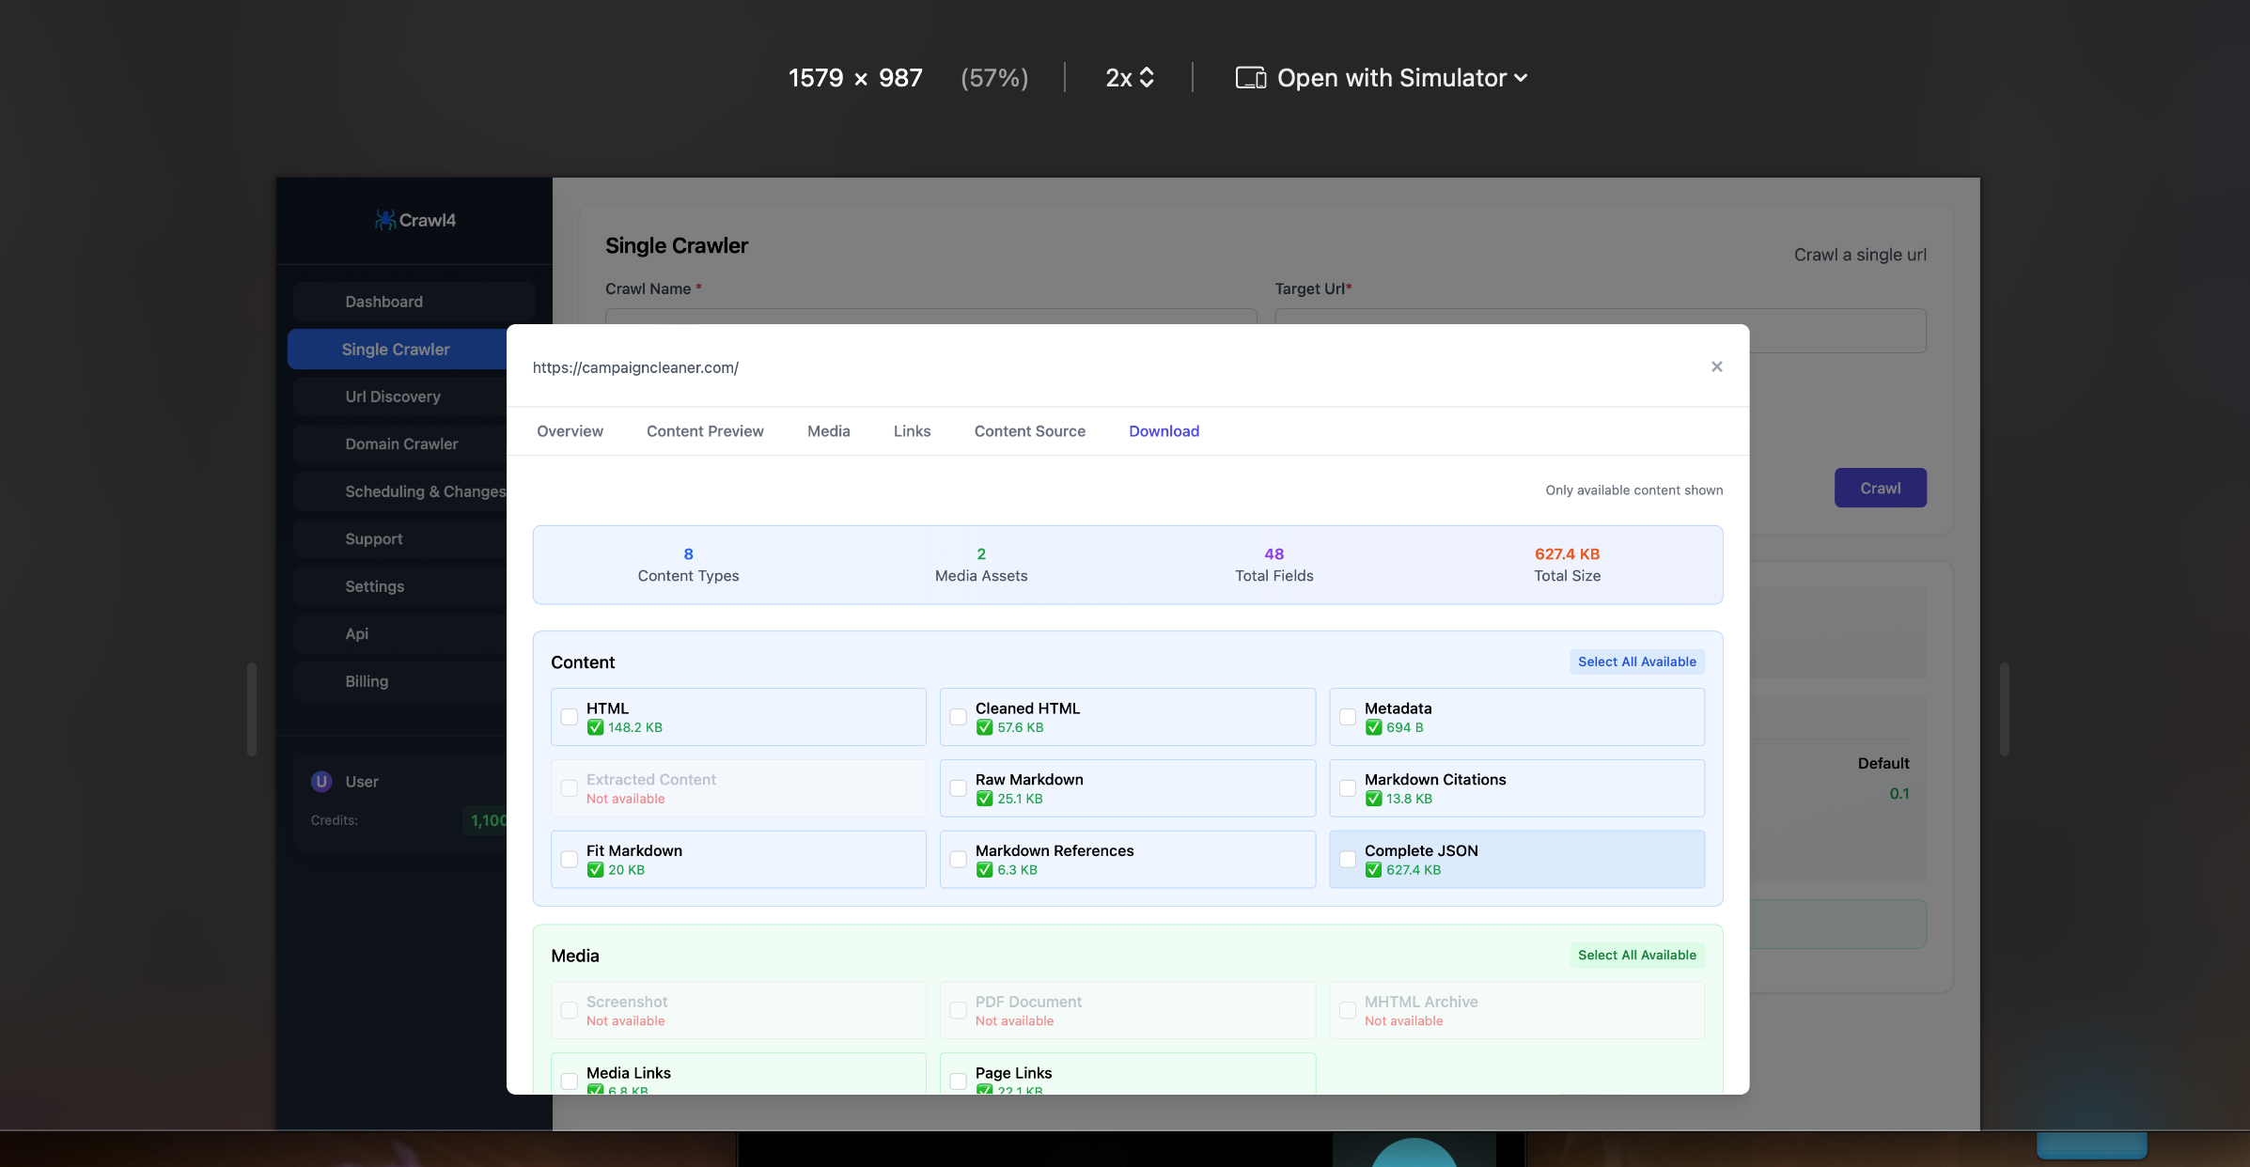
Task: Click the scrollbar on the right edge
Action: (x=2005, y=708)
